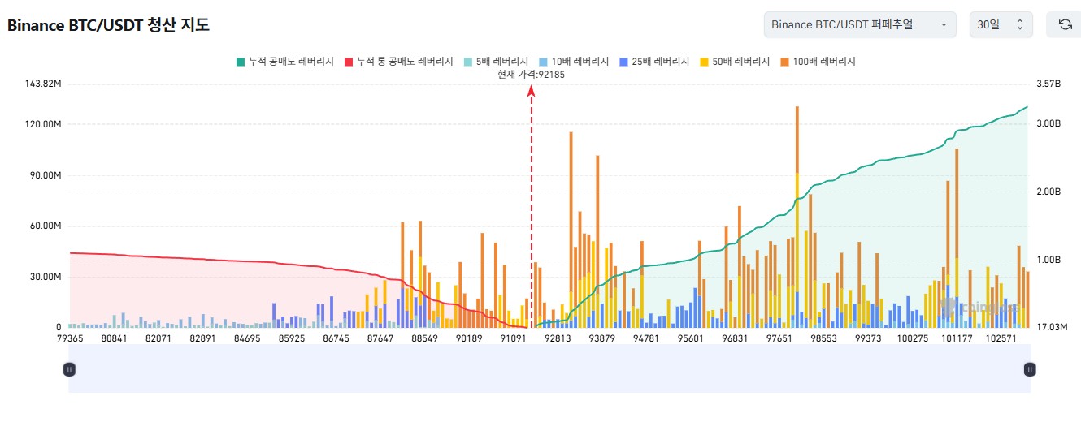Image resolution: width=1081 pixels, height=422 pixels.
Task: Click the x-axis label 91091
Action: tap(513, 338)
